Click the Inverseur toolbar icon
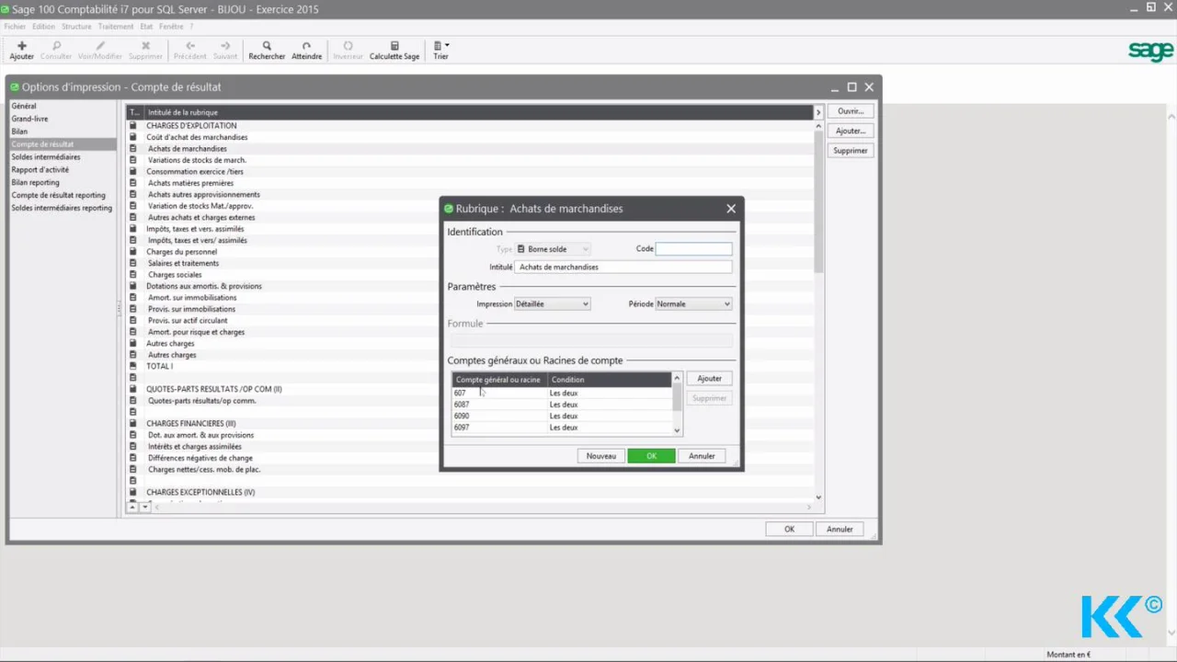Screen dimensions: 1177x662 [x=348, y=46]
